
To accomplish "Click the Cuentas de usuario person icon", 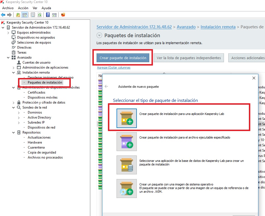I will (x=19, y=62).
